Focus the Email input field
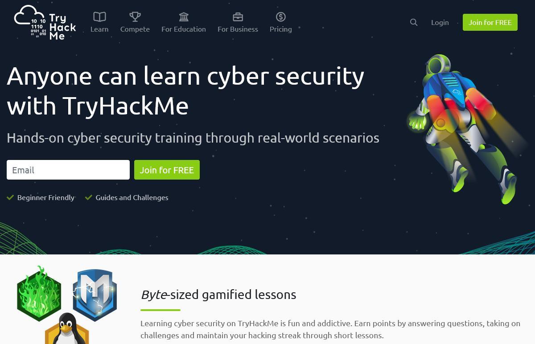The height and width of the screenshot is (344, 535). (x=68, y=170)
